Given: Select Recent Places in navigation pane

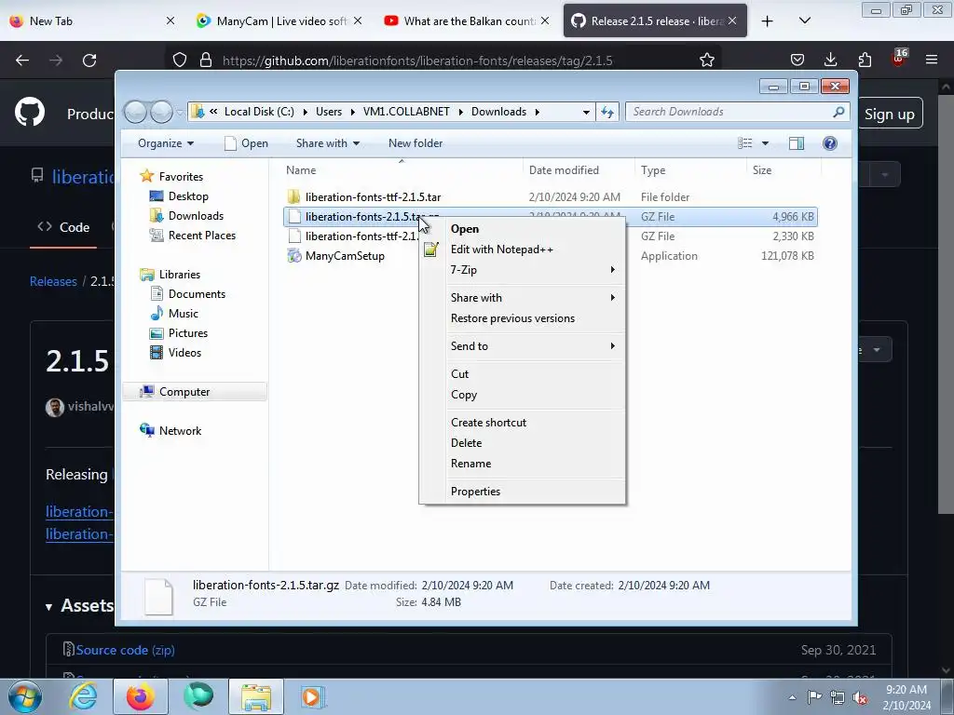Looking at the screenshot, I should 201,236.
